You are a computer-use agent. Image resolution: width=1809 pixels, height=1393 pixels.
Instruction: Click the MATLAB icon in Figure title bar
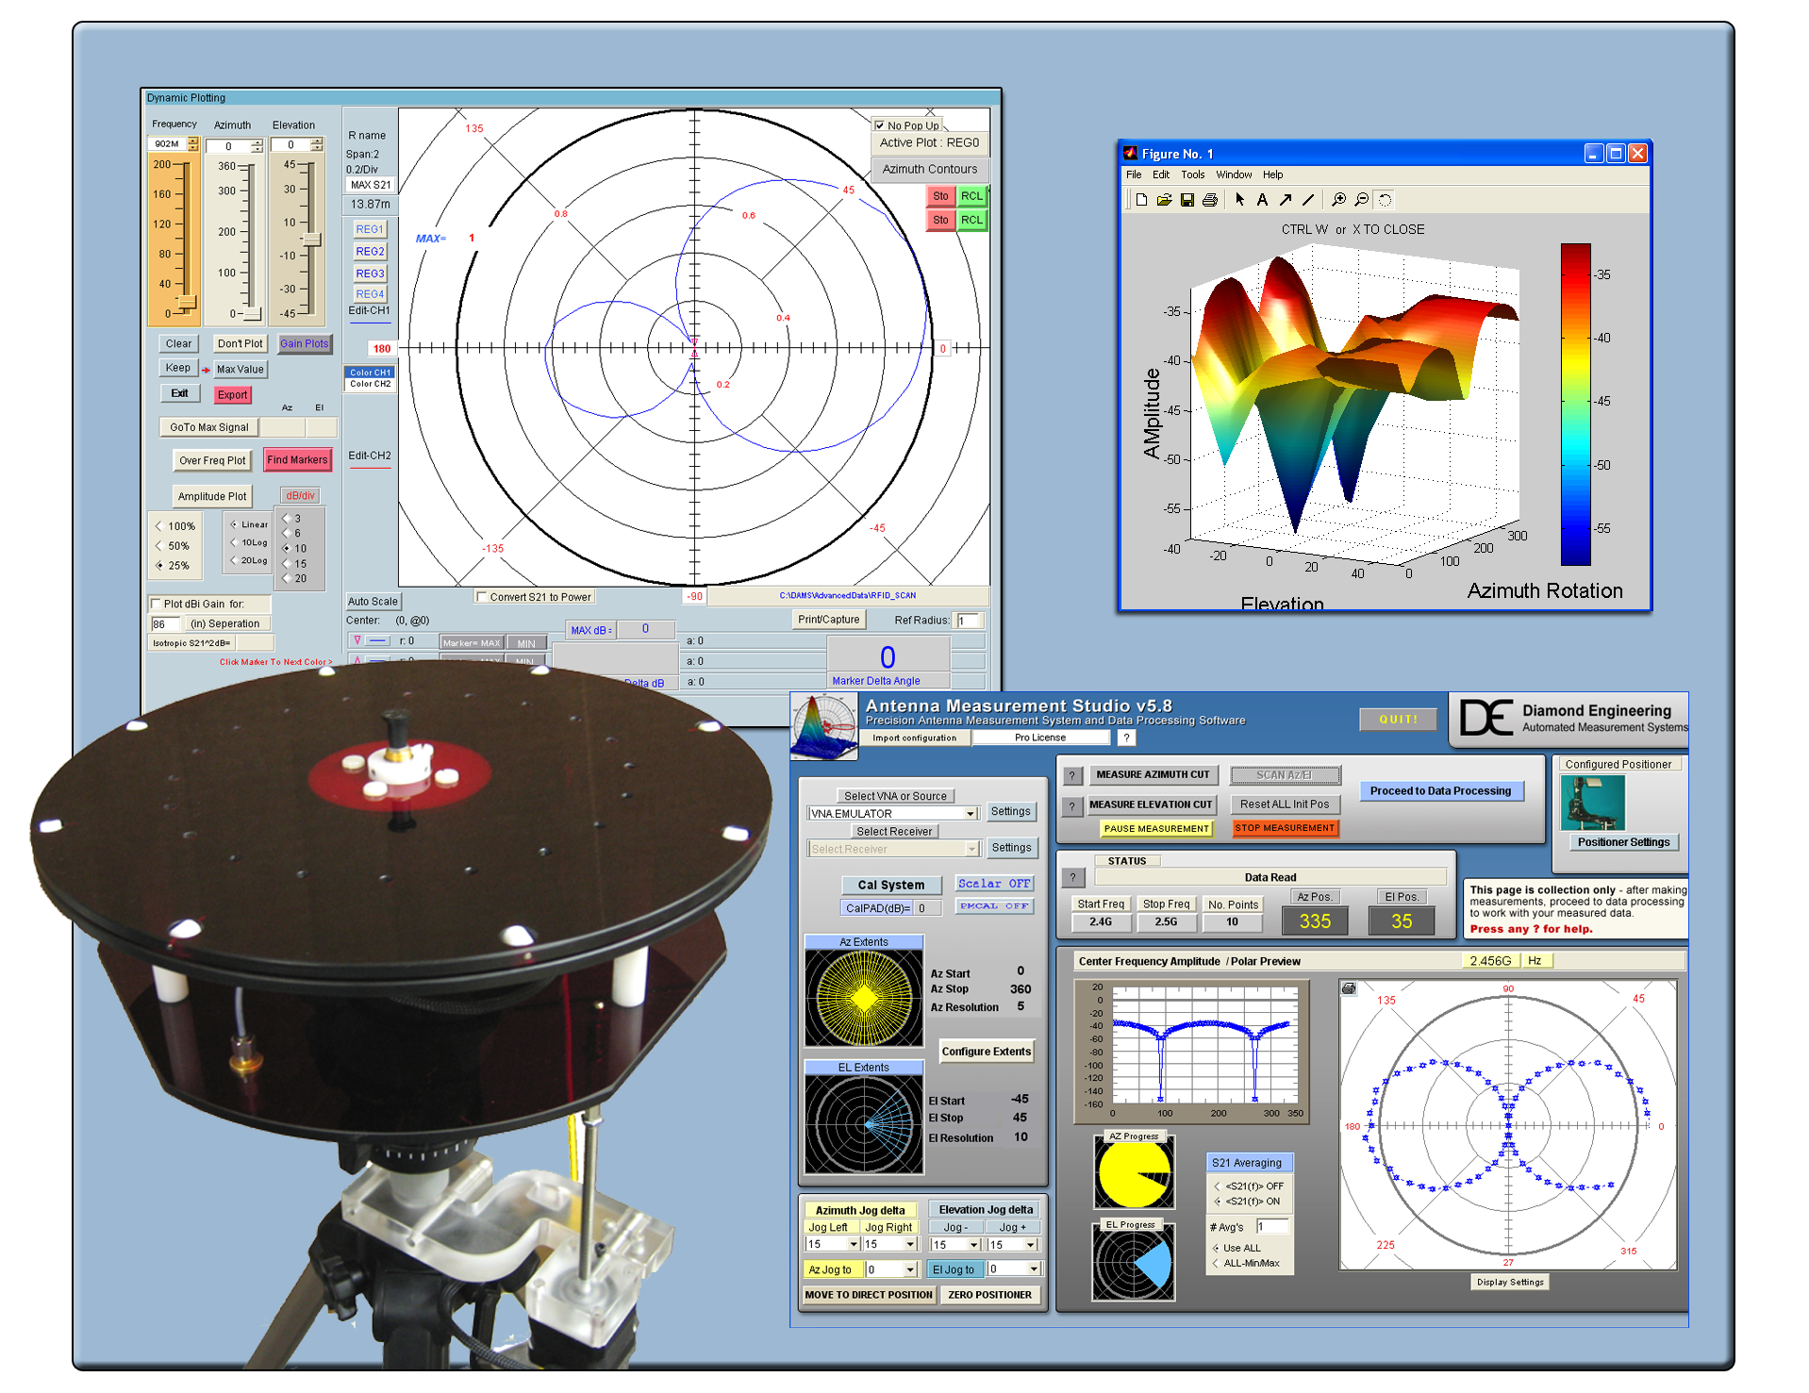1130,153
